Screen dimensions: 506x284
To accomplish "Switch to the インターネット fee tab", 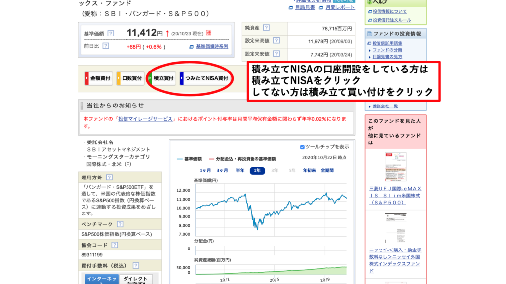I will pyautogui.click(x=102, y=279).
